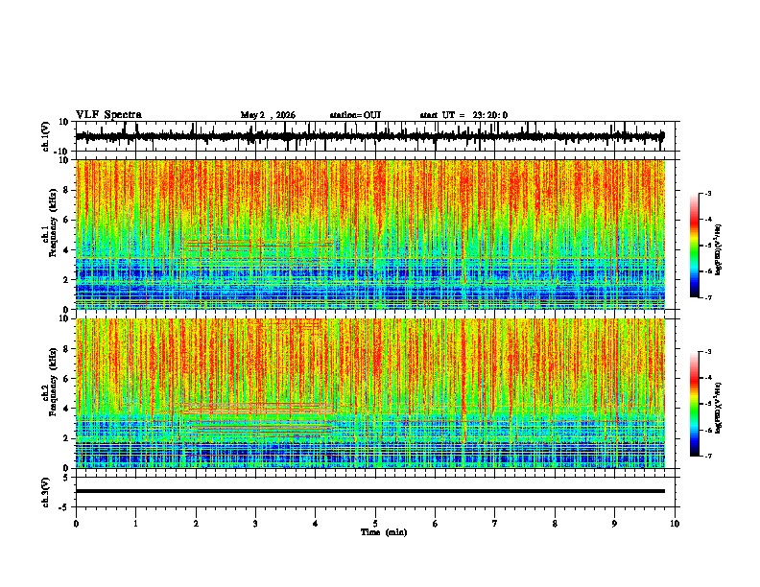Click the ch.3(V) axis label
This screenshot has height=587, width=760.
[x=46, y=492]
